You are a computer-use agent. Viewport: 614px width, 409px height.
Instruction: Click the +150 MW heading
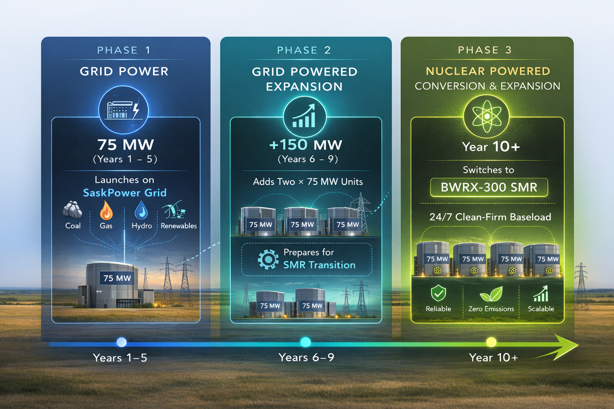(306, 145)
